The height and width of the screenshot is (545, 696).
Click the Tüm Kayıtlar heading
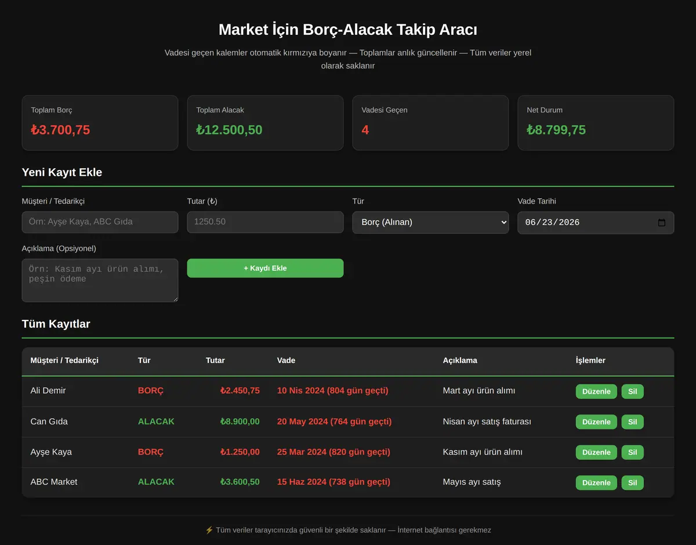click(56, 324)
